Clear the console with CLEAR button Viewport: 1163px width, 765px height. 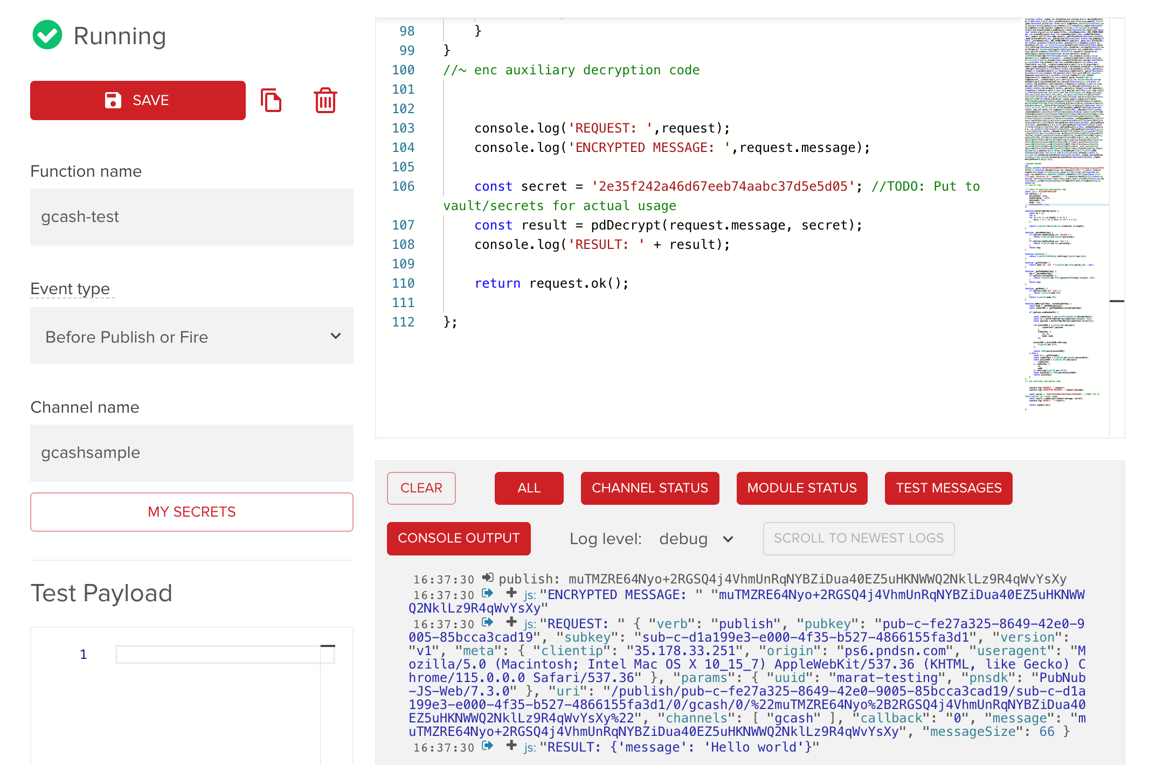pyautogui.click(x=421, y=488)
